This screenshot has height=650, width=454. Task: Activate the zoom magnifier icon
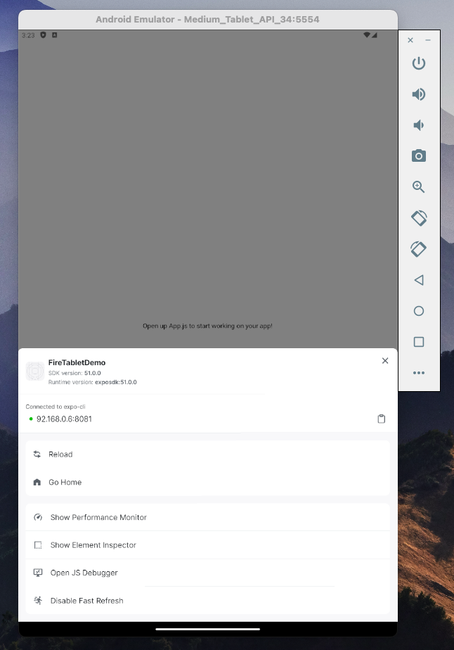point(419,187)
